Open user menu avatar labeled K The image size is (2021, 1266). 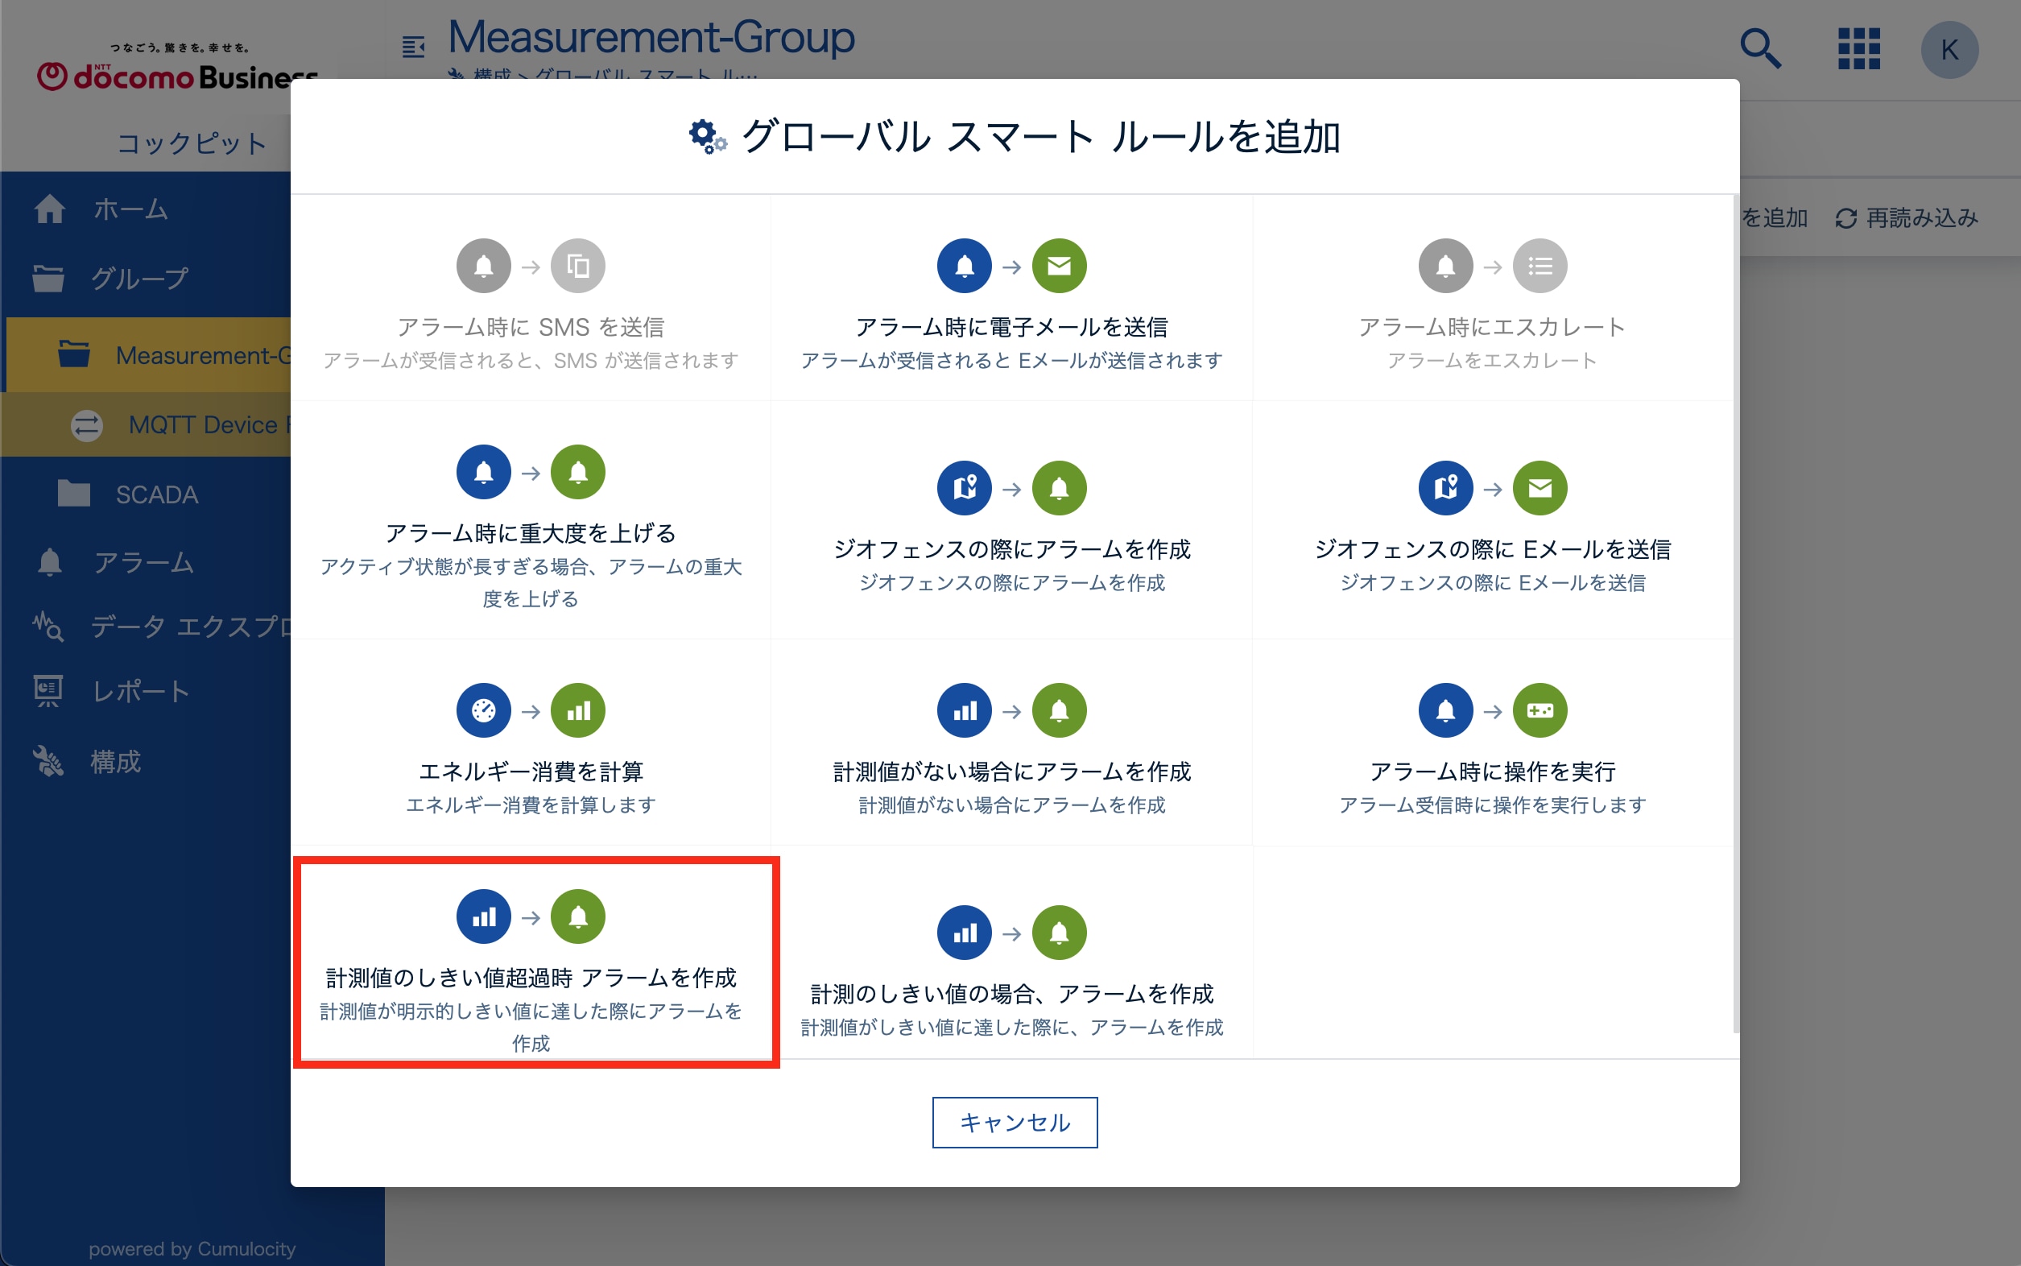pos(1949,50)
